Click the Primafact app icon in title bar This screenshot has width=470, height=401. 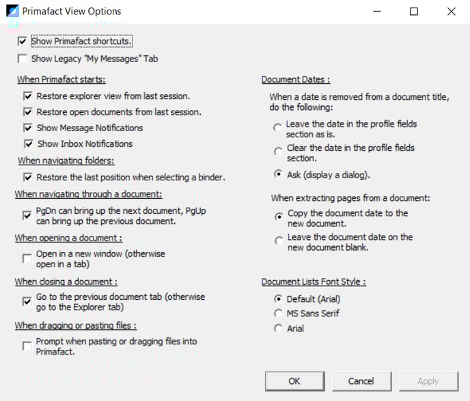[11, 11]
